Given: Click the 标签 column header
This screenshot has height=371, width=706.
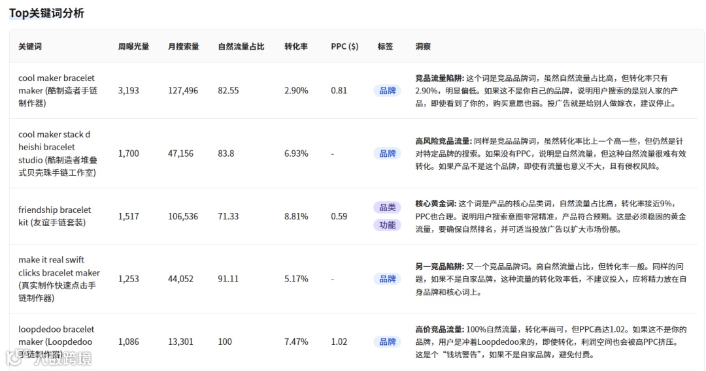Looking at the screenshot, I should pos(385,46).
